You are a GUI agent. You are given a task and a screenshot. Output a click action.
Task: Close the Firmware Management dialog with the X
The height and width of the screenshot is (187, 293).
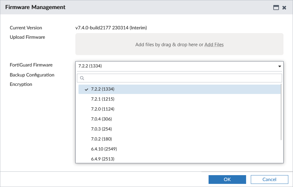pyautogui.click(x=284, y=7)
